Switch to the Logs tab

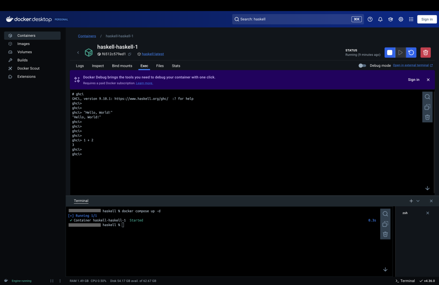coord(80,66)
